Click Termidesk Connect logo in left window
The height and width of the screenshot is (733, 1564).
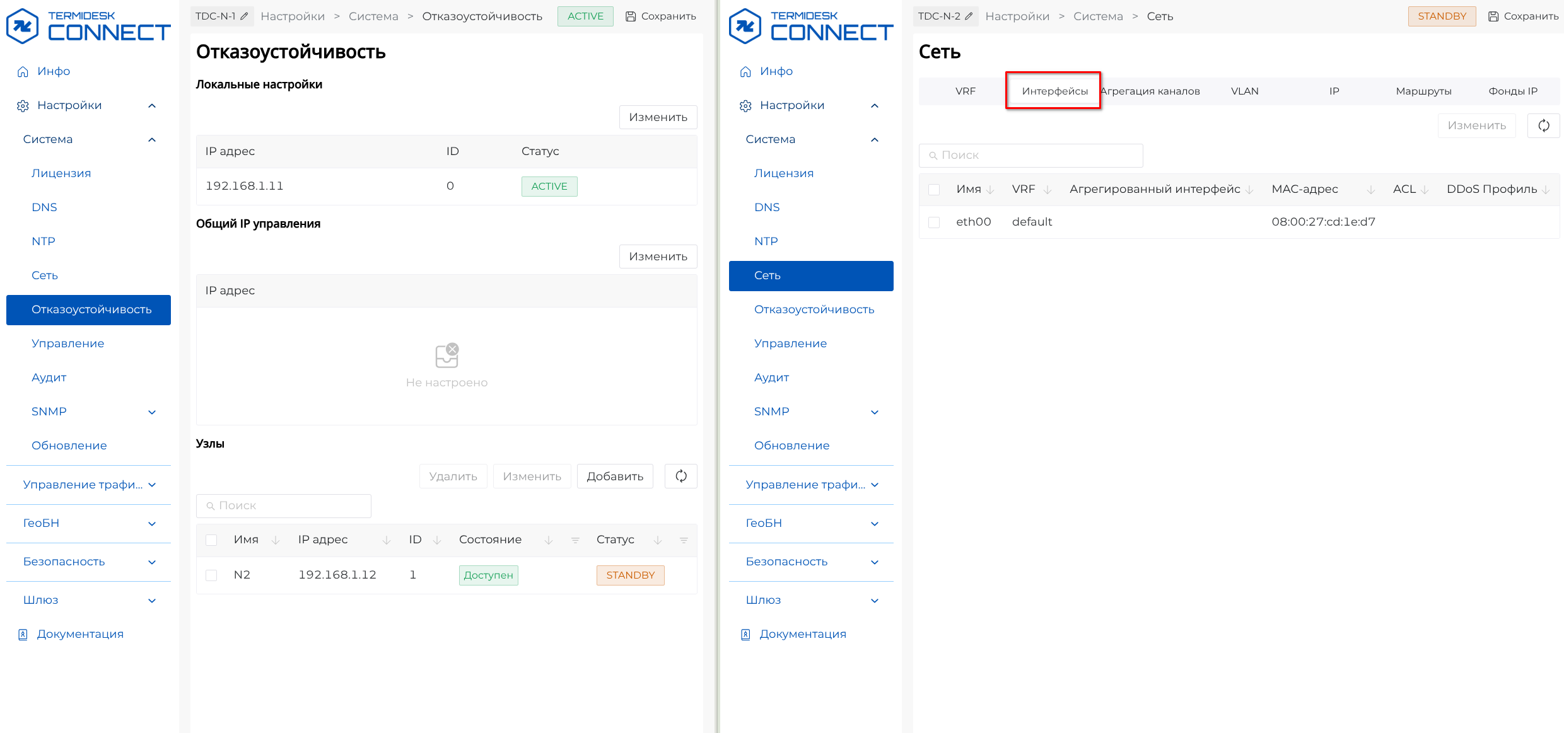[88, 26]
